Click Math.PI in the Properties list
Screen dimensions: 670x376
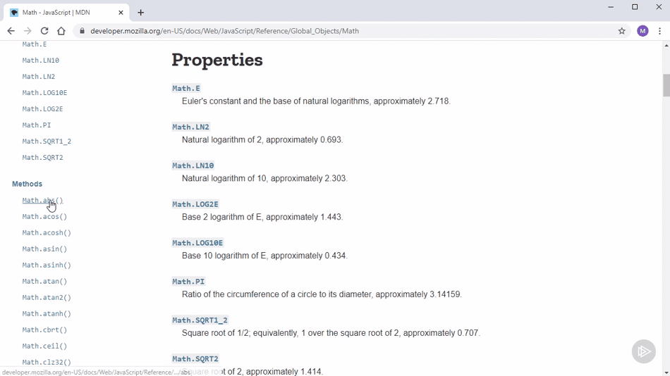(188, 281)
